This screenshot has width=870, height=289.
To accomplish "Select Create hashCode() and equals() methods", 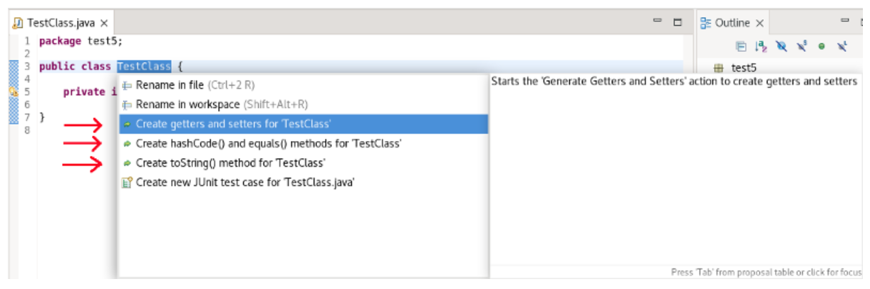I will [268, 144].
